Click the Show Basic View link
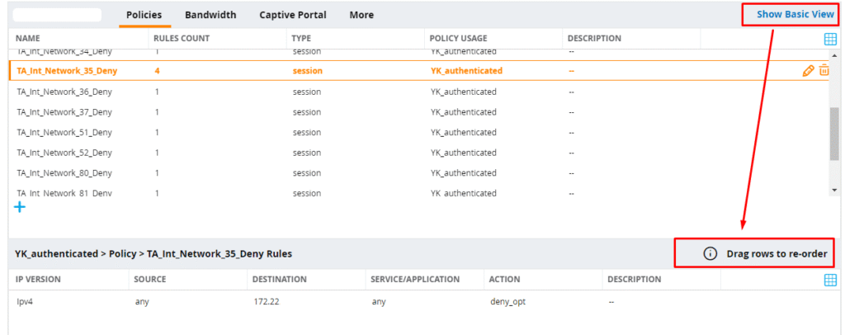 click(x=795, y=15)
